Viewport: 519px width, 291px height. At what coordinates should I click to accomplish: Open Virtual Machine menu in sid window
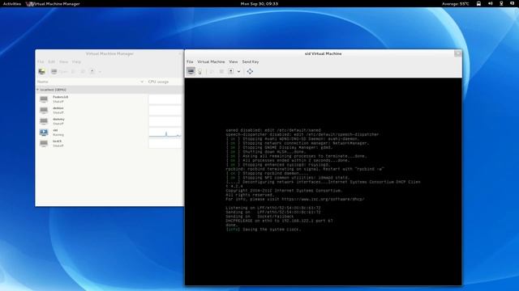211,61
